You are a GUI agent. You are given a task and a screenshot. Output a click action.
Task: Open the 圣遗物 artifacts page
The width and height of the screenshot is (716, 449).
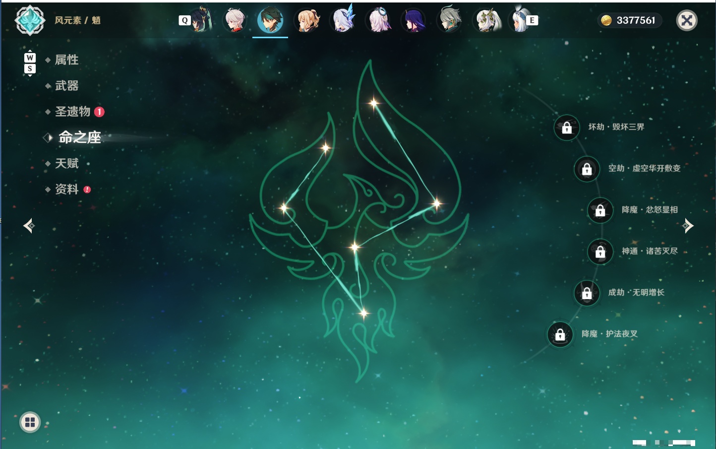tap(72, 112)
